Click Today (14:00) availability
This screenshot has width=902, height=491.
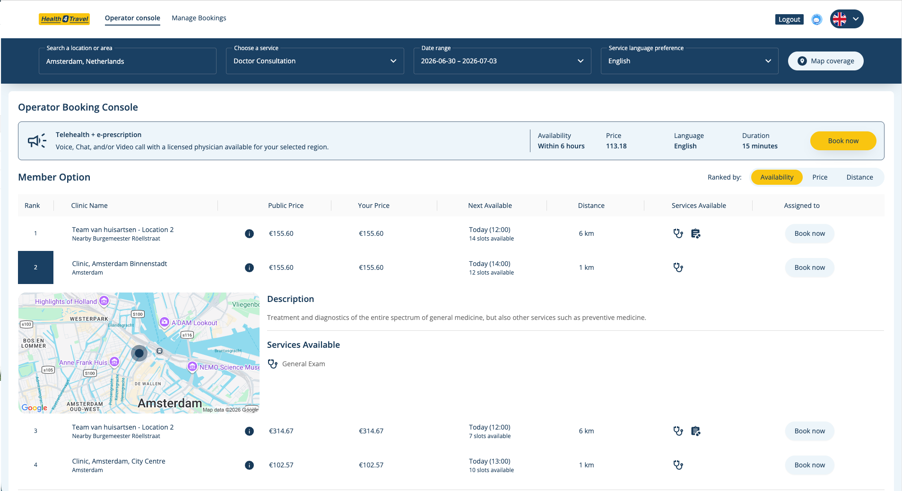coord(490,264)
